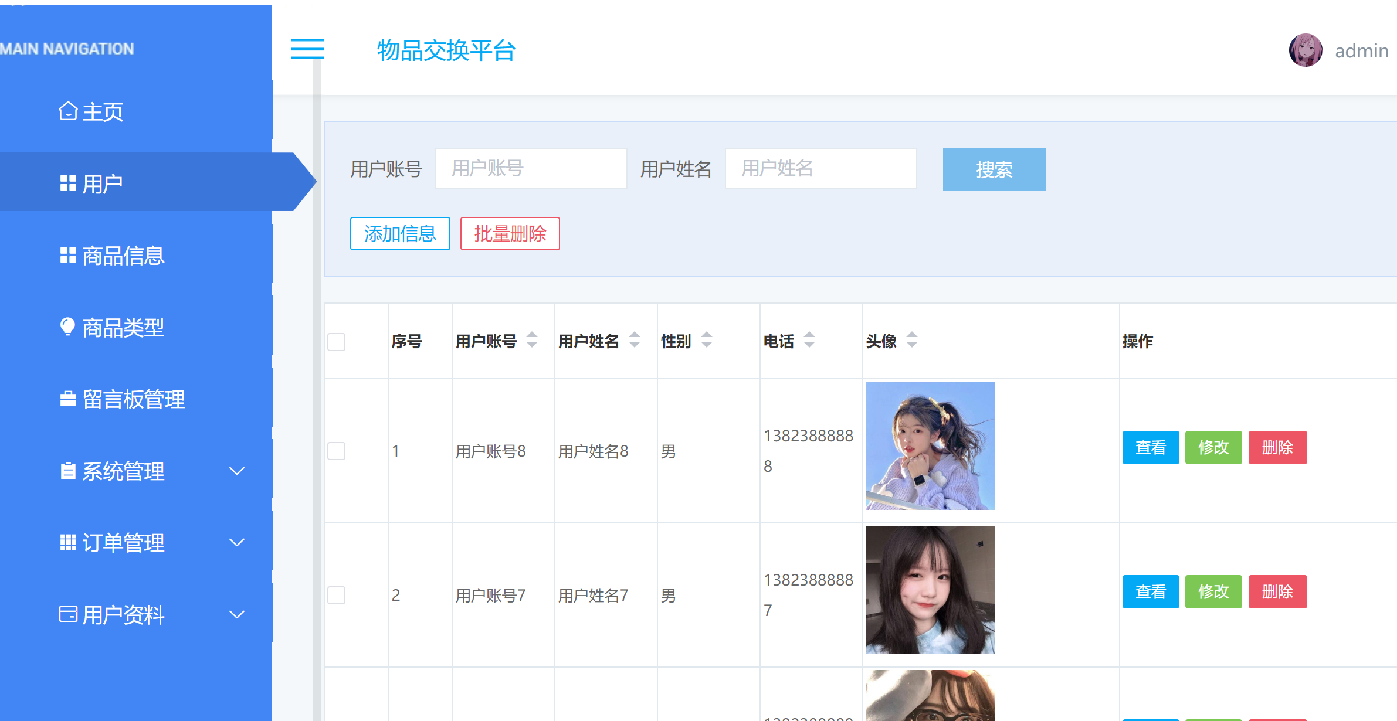The image size is (1397, 721).
Task: Check the row checkbox for 用户账号8
Action: pos(336,451)
